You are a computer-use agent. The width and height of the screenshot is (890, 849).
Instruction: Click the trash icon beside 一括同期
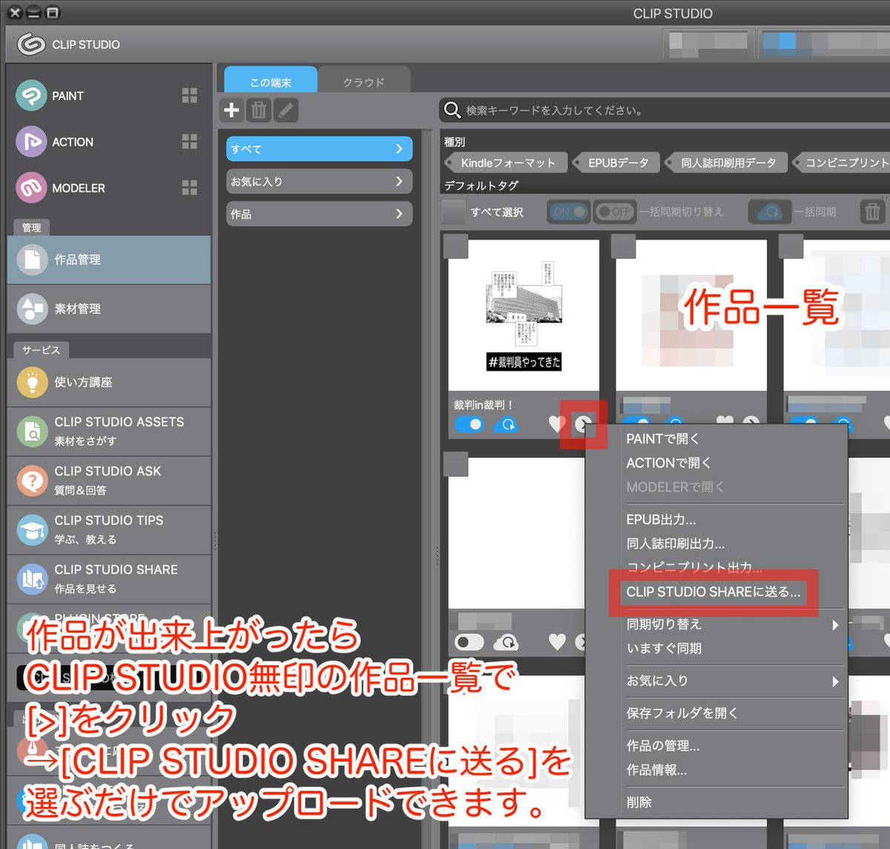(x=872, y=212)
